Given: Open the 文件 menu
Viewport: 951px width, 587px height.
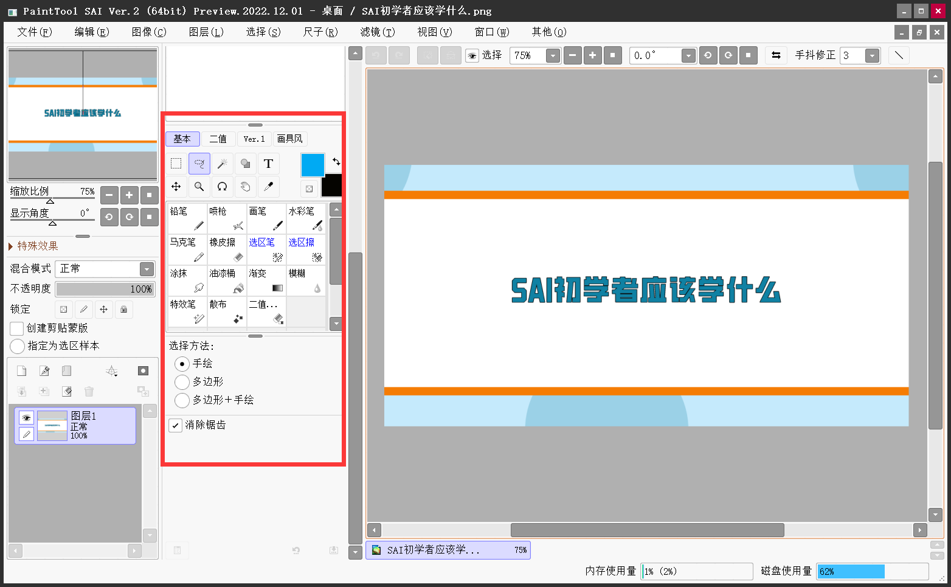Looking at the screenshot, I should pos(35,32).
